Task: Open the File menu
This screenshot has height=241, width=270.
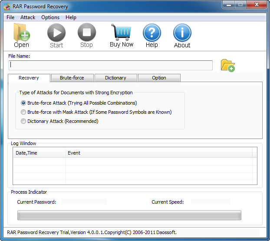Action: [x=10, y=17]
